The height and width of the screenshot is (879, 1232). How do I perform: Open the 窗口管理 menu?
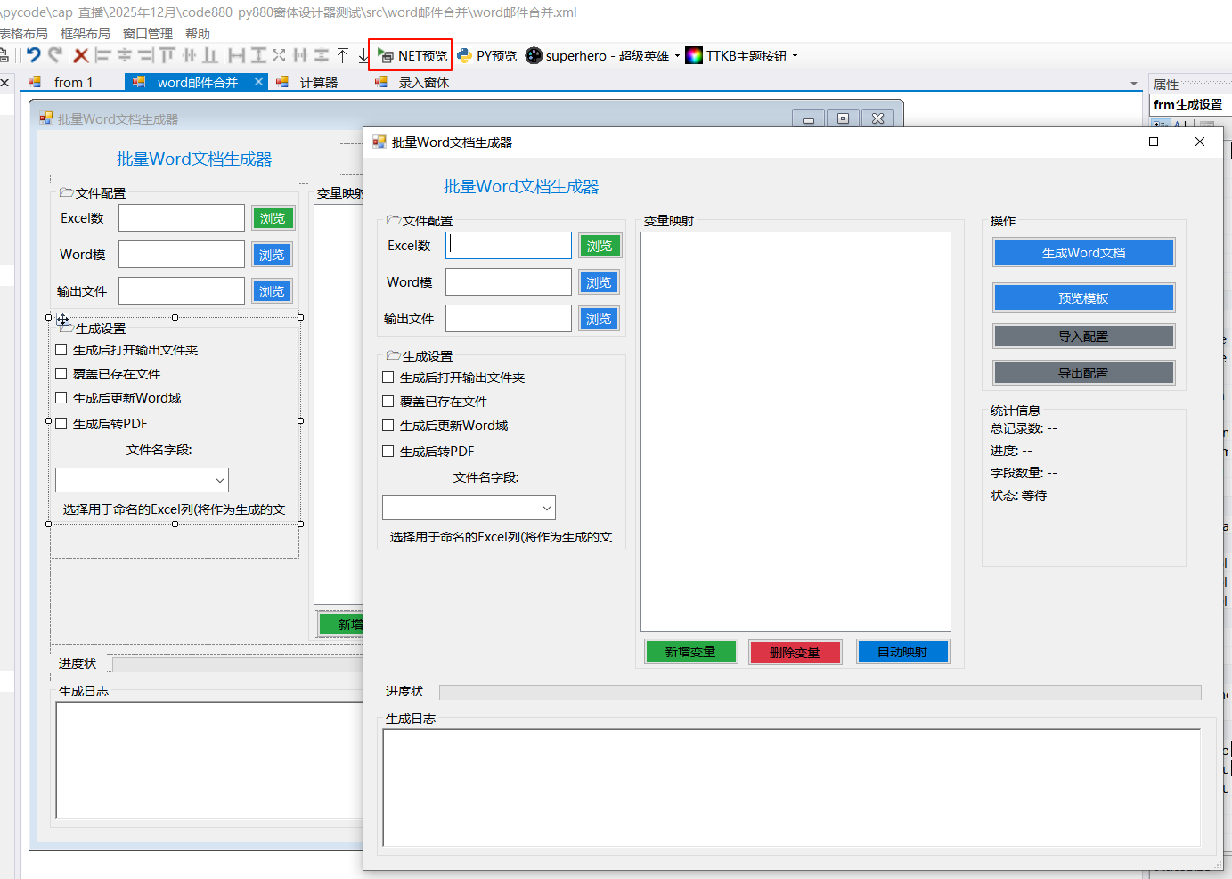click(147, 33)
